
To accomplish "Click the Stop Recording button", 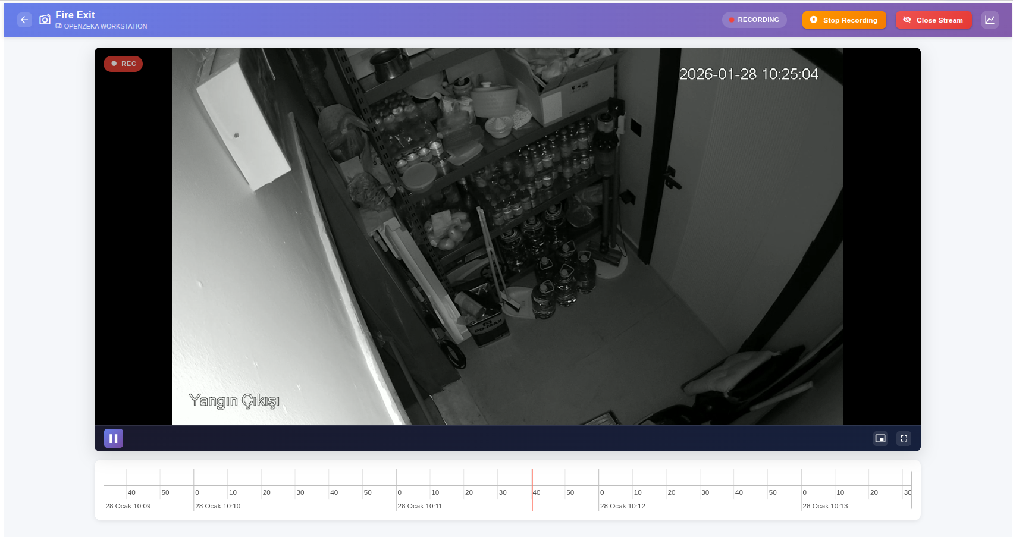I will [843, 20].
